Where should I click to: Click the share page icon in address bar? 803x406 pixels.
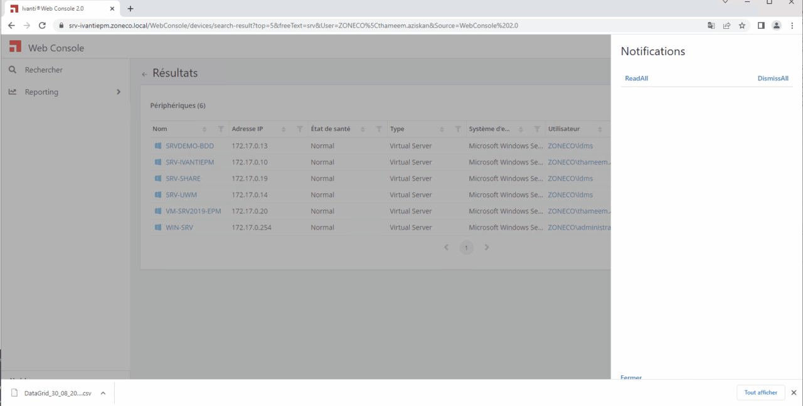tap(726, 26)
